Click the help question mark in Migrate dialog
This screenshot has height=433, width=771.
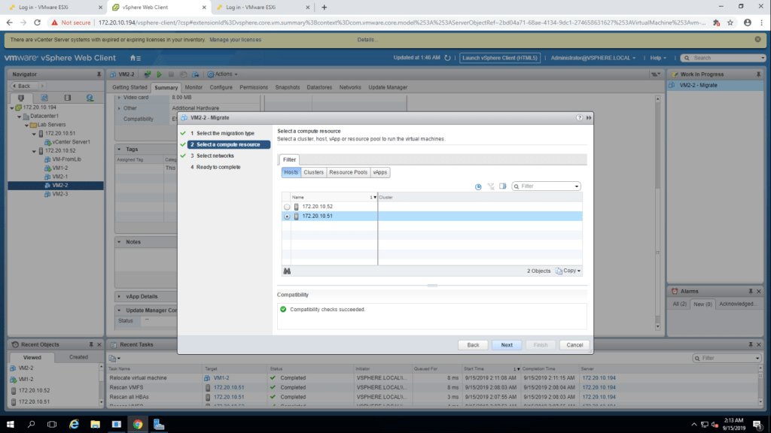(579, 118)
